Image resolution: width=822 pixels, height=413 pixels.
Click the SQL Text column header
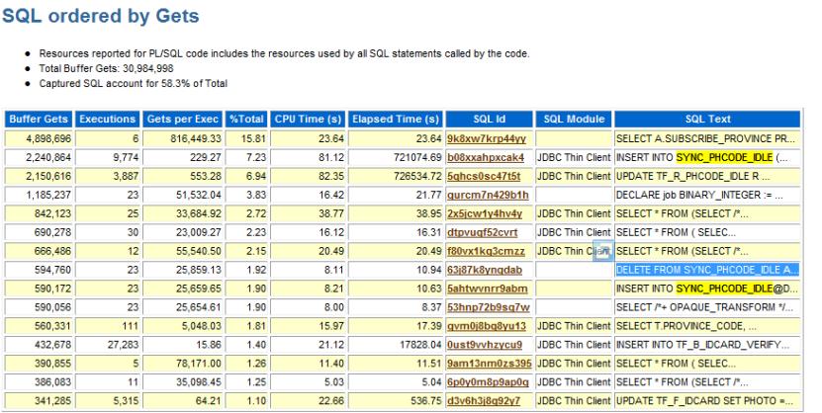pos(707,120)
